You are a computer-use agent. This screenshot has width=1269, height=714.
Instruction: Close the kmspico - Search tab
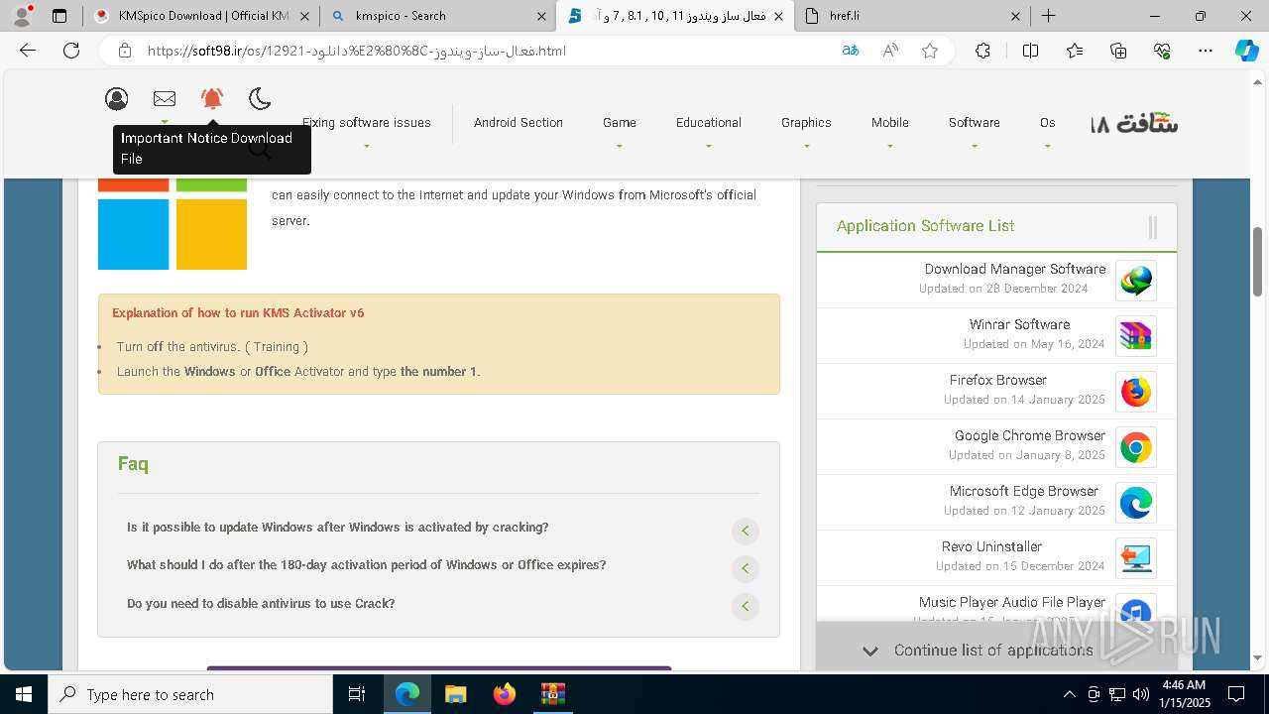(x=541, y=16)
